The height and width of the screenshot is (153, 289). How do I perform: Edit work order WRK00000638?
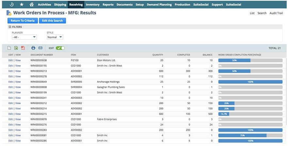[x=11, y=60]
